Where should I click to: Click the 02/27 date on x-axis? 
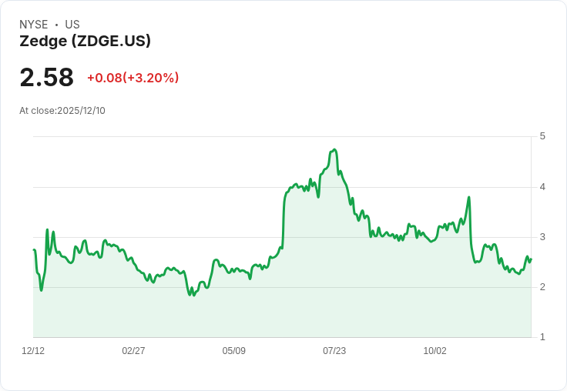(x=133, y=350)
